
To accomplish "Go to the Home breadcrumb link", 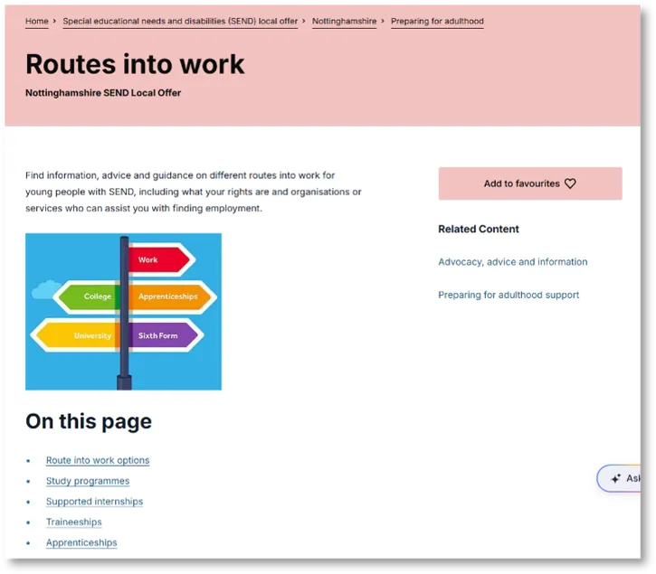I will pos(37,21).
